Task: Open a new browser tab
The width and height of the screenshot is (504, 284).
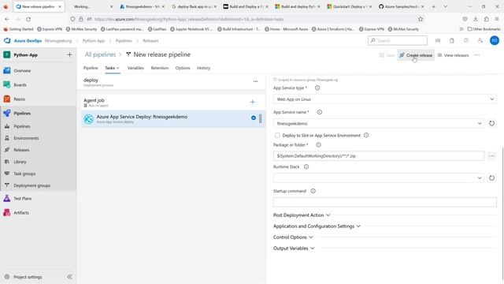Action: (433, 6)
